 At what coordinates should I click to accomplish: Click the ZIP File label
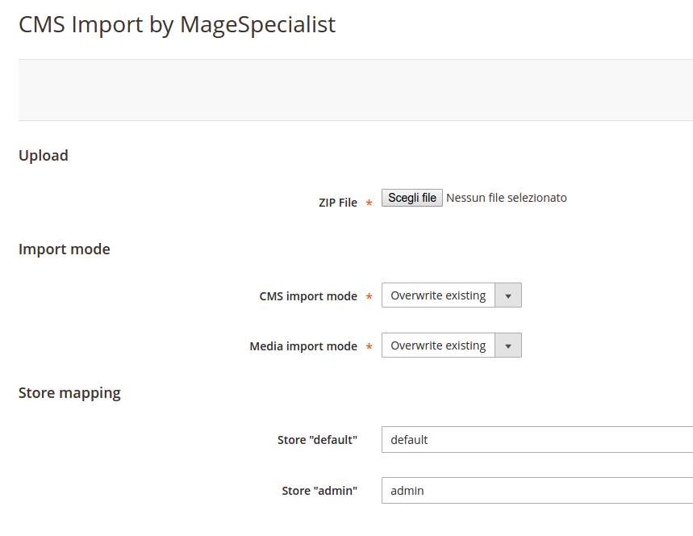(x=338, y=203)
